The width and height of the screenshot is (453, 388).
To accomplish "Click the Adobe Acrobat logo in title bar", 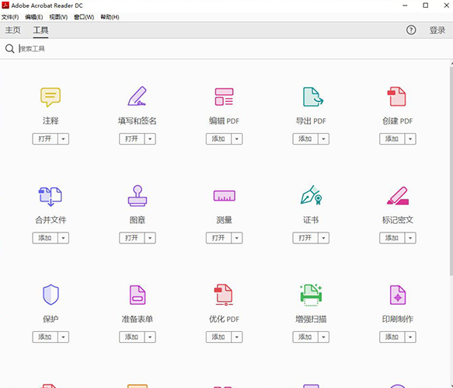I will point(5,5).
